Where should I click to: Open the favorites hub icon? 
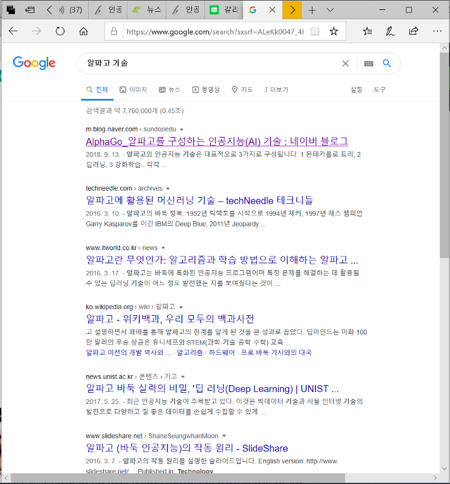pyautogui.click(x=367, y=31)
